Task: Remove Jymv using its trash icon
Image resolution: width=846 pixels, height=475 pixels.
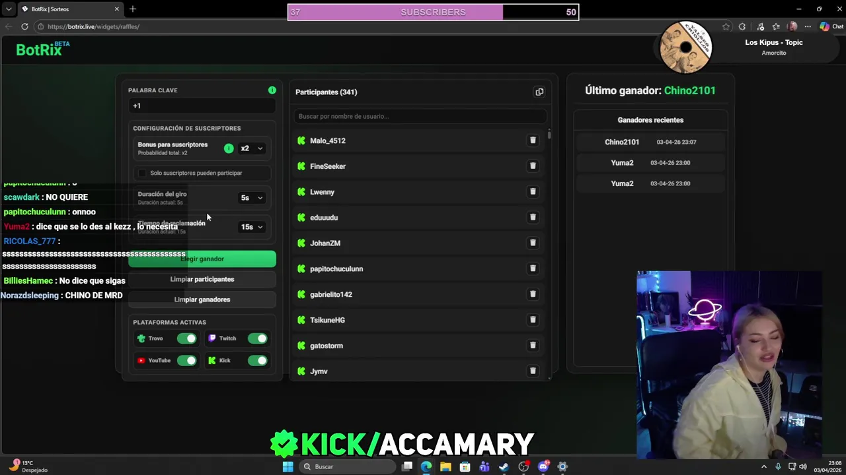Action: click(533, 371)
